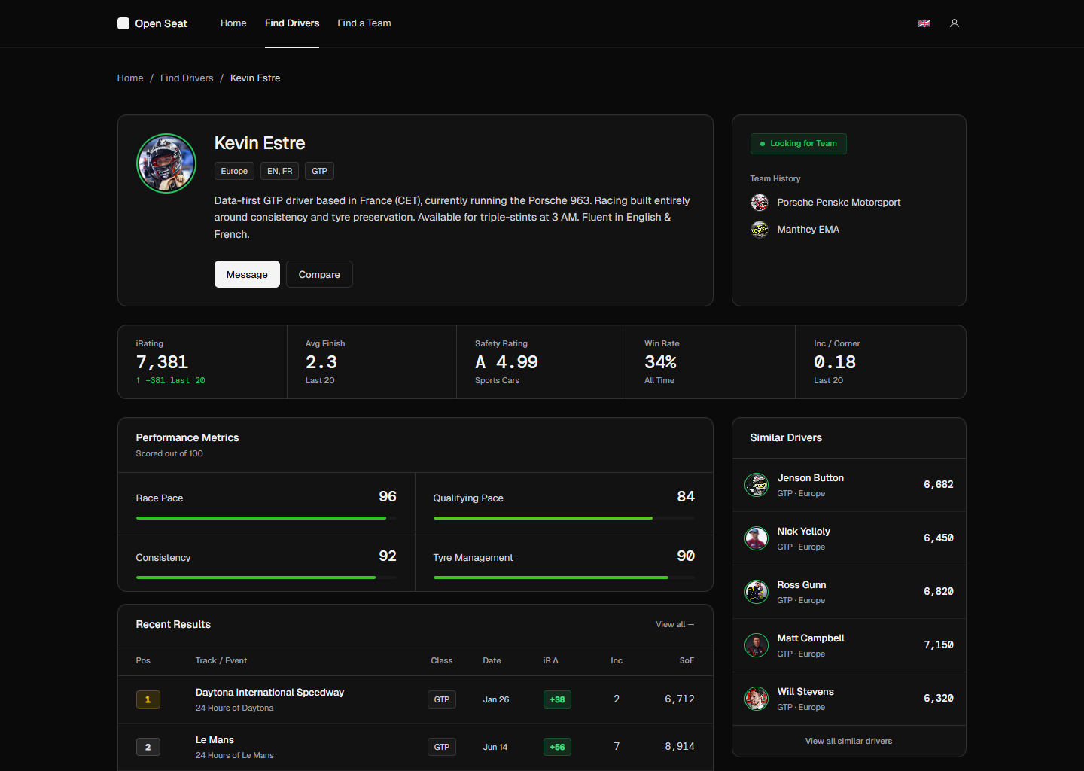The width and height of the screenshot is (1084, 771).
Task: Toggle the GTP badge under Kevin's name
Action: click(319, 171)
